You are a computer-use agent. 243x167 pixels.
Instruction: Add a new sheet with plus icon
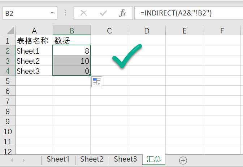click(x=183, y=161)
